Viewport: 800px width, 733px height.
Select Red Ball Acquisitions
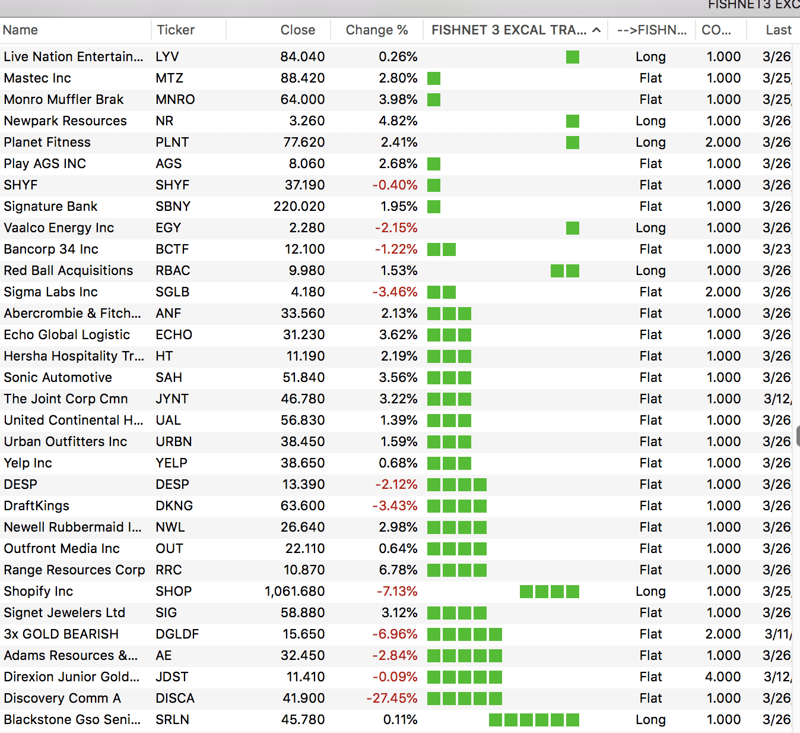(x=68, y=271)
